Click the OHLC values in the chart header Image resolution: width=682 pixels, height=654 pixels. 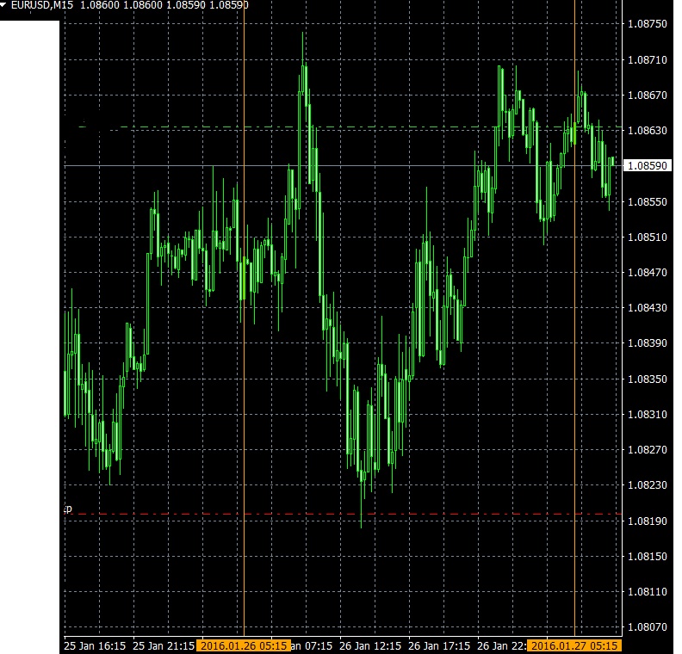pyautogui.click(x=164, y=5)
